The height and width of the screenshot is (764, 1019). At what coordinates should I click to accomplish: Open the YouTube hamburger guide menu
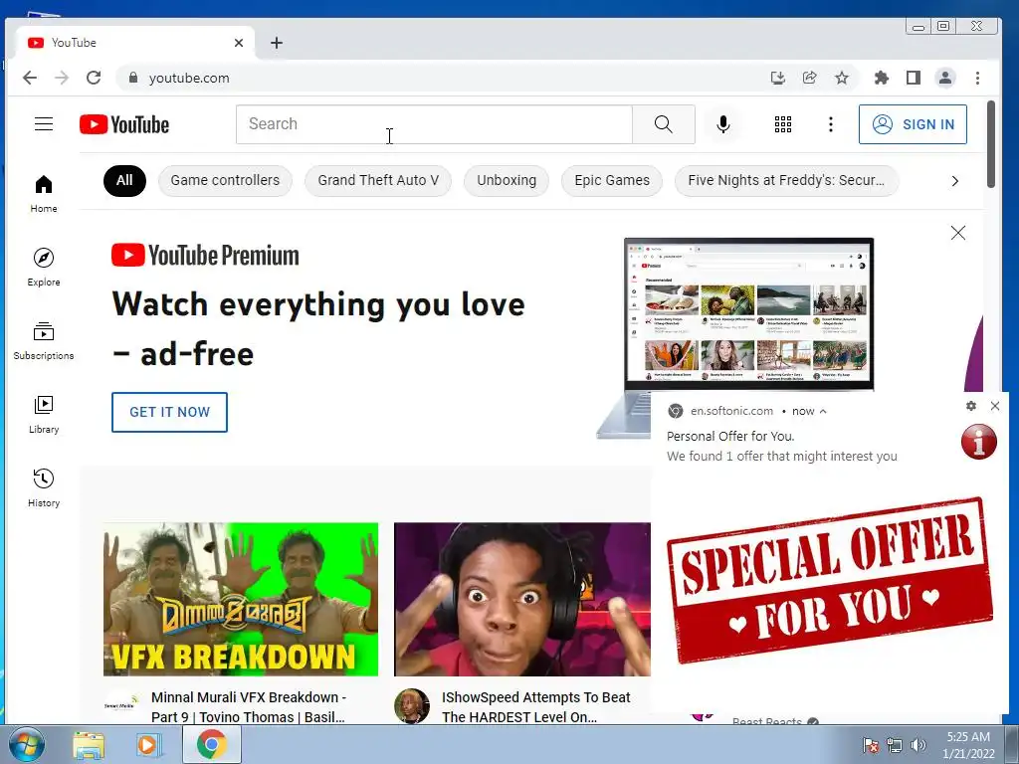(44, 124)
